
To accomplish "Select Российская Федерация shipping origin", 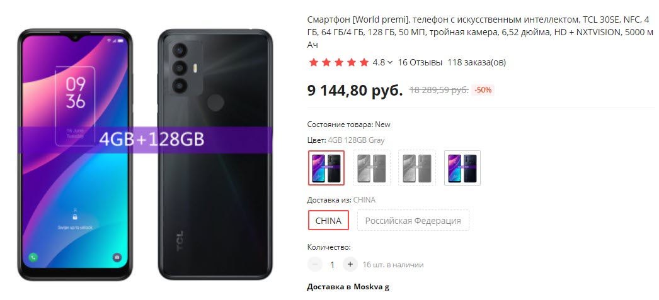I will pyautogui.click(x=413, y=220).
